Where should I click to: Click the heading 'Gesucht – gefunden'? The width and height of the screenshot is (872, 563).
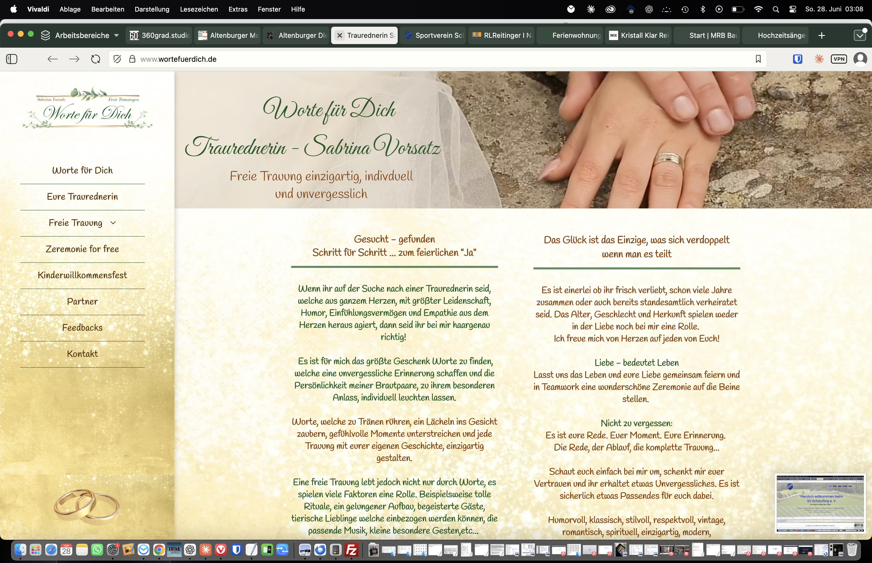click(x=394, y=239)
